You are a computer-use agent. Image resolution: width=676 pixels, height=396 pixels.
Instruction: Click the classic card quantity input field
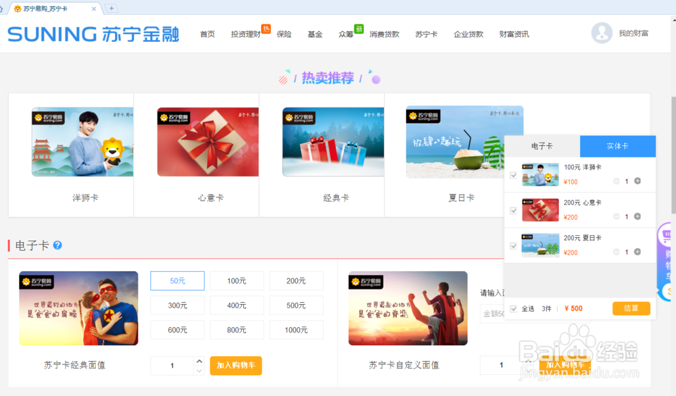coord(172,366)
